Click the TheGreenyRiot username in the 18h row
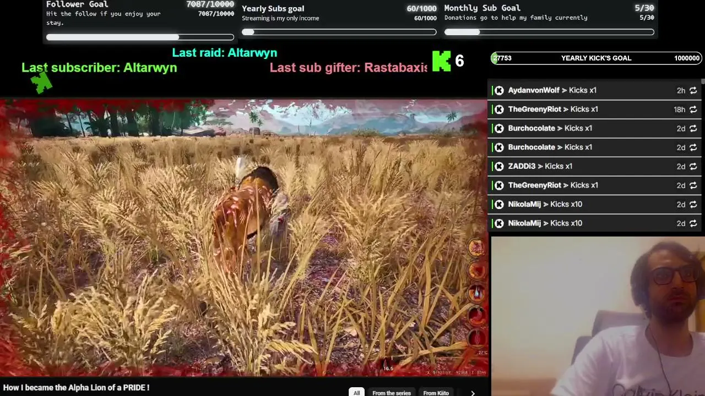Image resolution: width=705 pixels, height=396 pixels. pyautogui.click(x=534, y=109)
